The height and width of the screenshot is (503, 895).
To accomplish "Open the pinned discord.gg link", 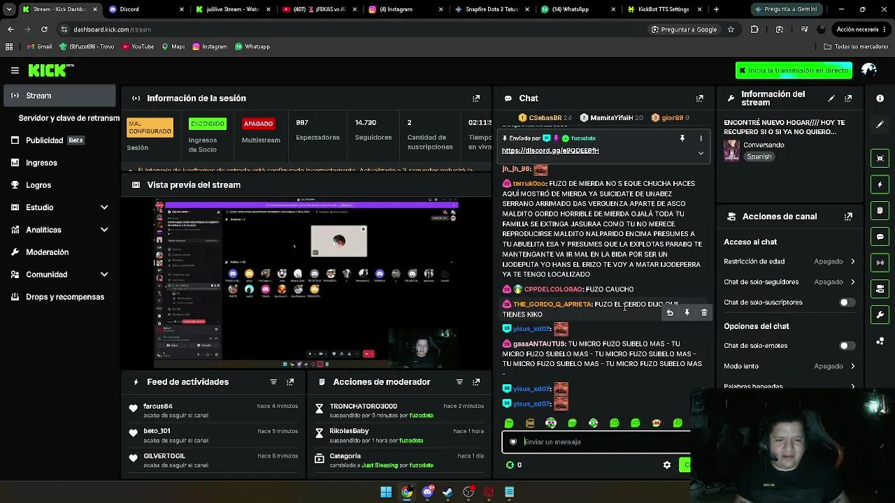I will [x=550, y=151].
